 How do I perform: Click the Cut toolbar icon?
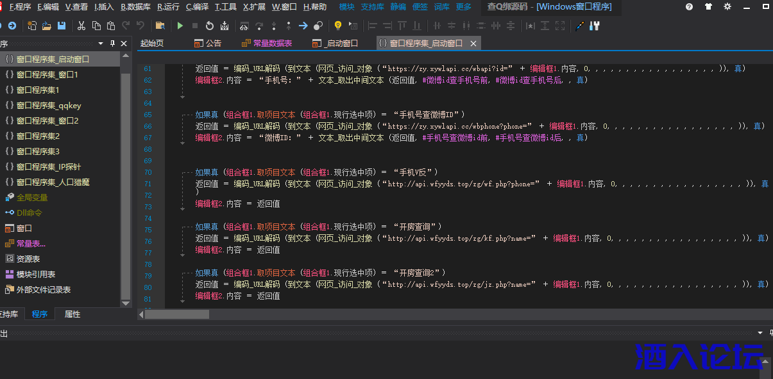(x=81, y=26)
